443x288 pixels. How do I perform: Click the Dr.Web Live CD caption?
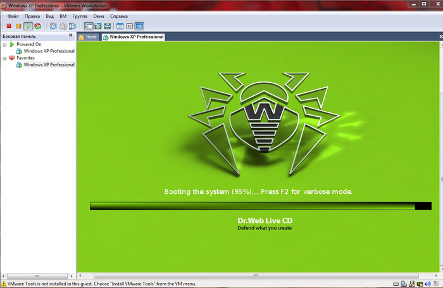[265, 220]
